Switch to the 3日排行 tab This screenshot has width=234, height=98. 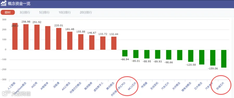(x=25, y=12)
